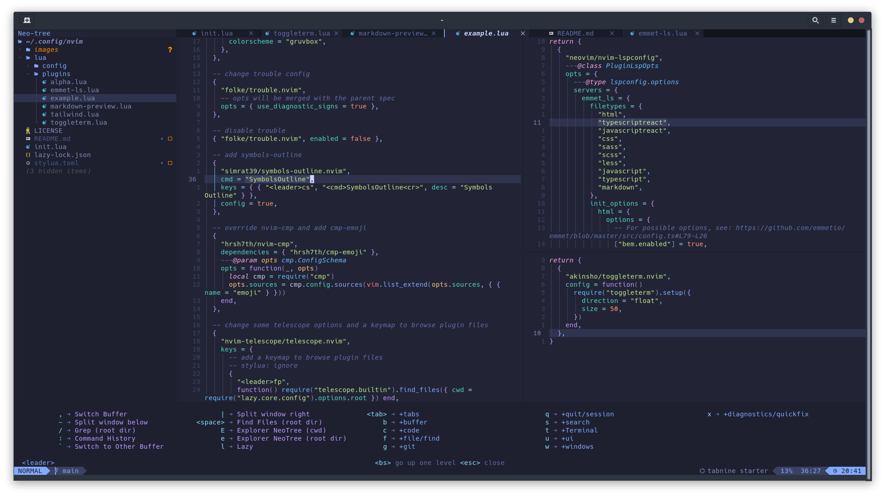
Task: Click the '(3 hidden items)' entry
Action: click(58, 171)
